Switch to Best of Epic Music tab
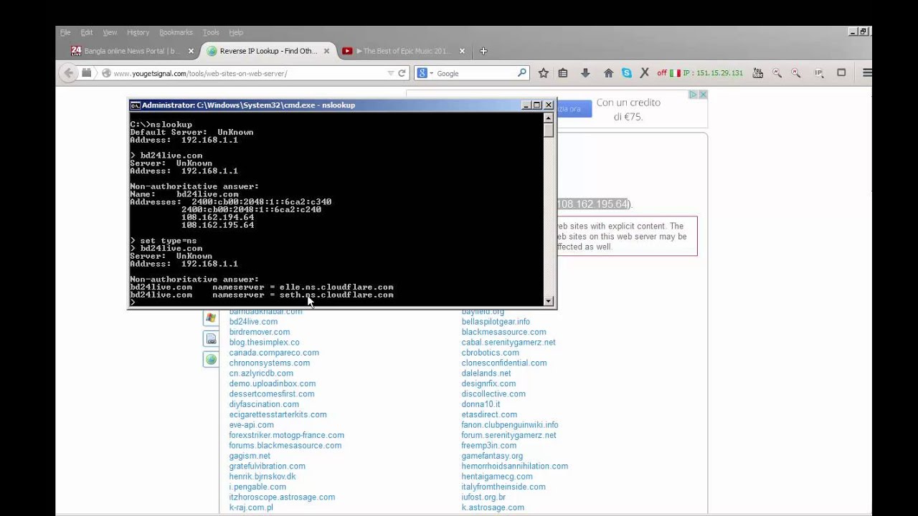 pos(402,51)
